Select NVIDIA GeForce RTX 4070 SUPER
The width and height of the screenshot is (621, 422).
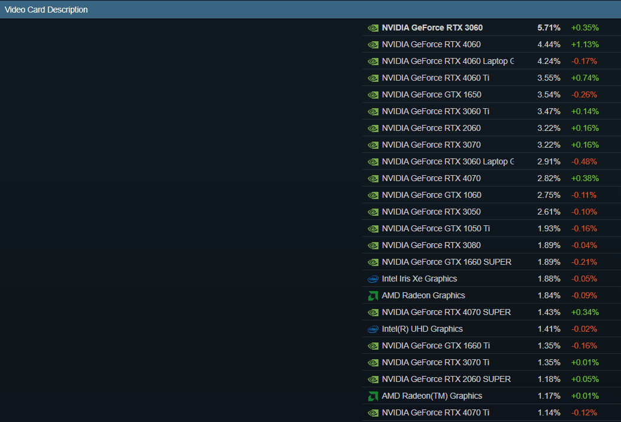[x=446, y=312]
